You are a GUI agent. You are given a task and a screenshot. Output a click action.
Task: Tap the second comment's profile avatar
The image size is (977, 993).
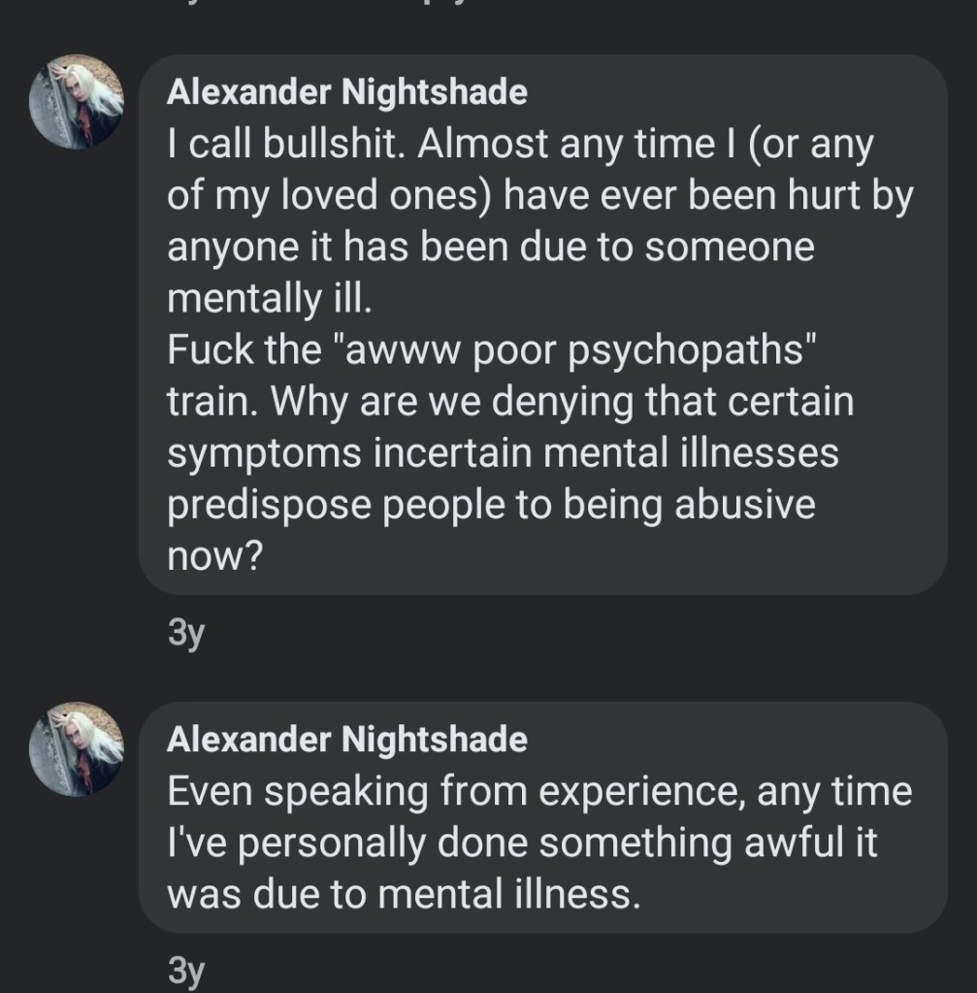tap(77, 748)
